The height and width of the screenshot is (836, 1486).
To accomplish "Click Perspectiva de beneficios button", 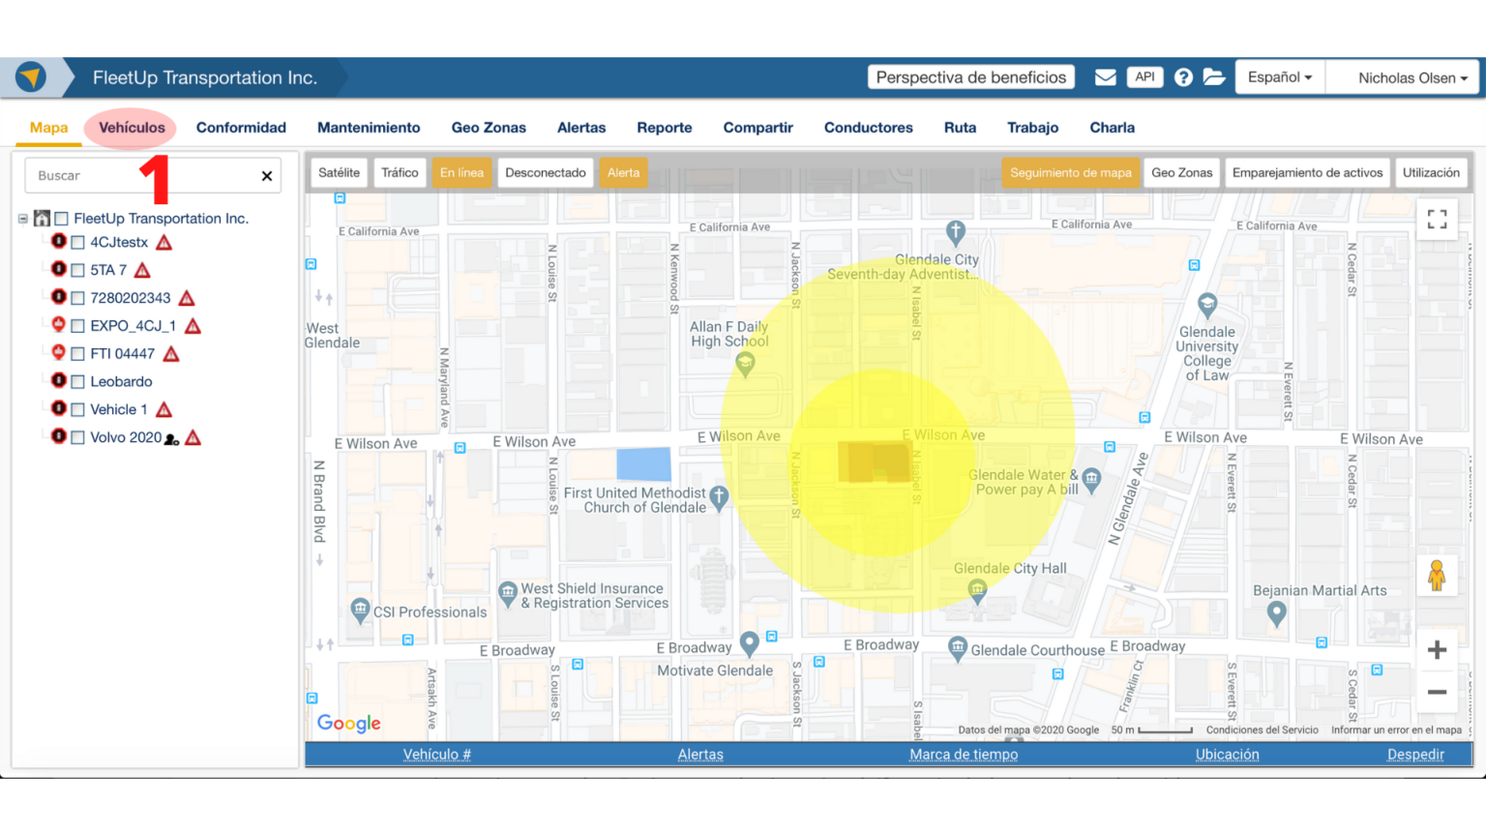I will pyautogui.click(x=971, y=77).
